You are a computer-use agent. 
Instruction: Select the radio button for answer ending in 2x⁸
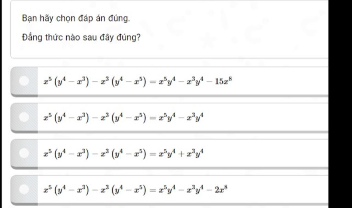click(24, 189)
